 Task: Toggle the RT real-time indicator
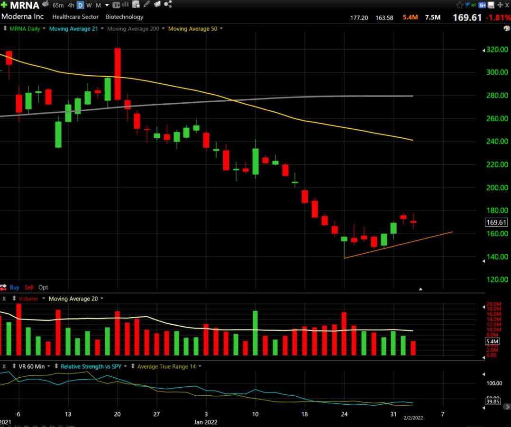pyautogui.click(x=474, y=5)
